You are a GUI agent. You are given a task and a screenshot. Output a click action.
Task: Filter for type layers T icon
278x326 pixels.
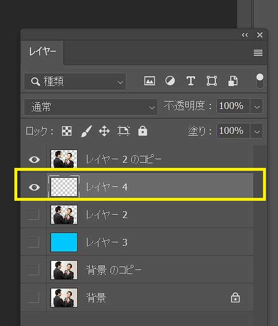pyautogui.click(x=191, y=81)
